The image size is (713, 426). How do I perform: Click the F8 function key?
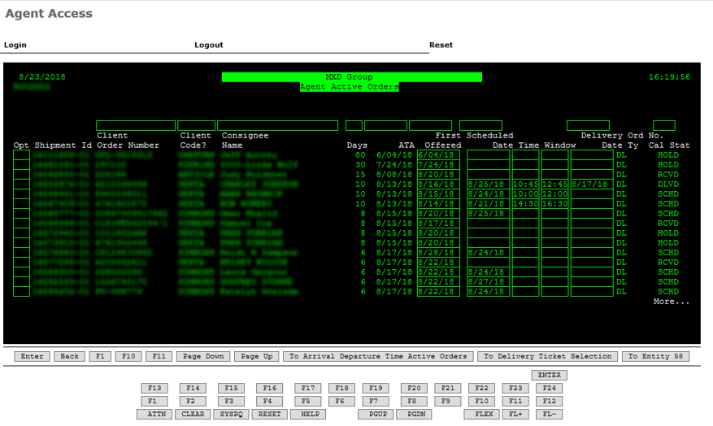tap(412, 402)
